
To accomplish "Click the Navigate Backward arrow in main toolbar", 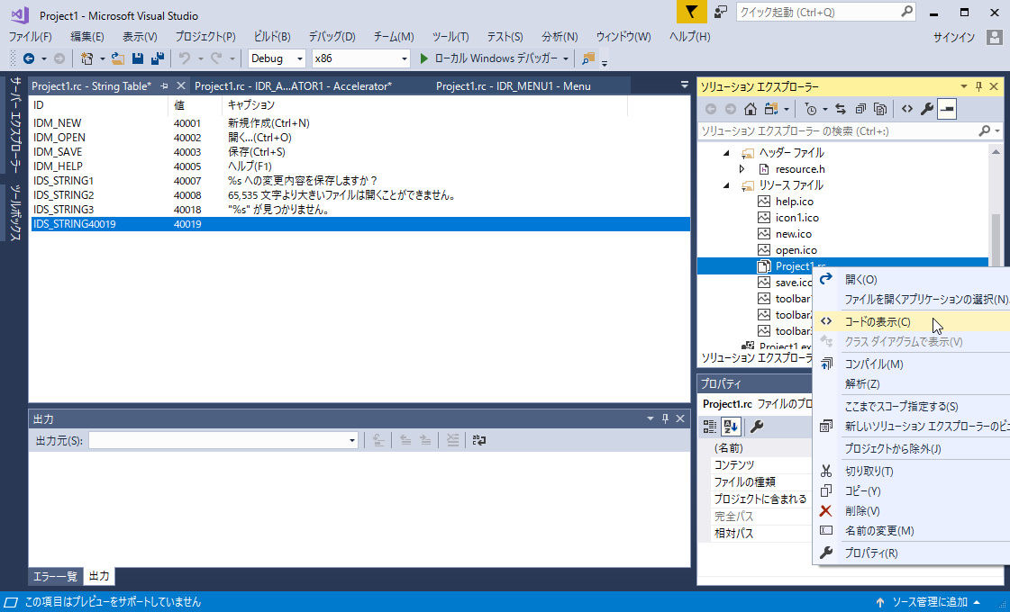I will click(x=29, y=58).
